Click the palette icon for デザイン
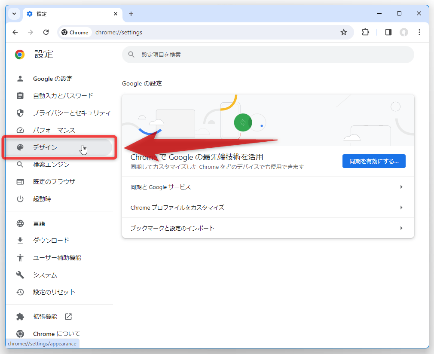 [x=20, y=147]
